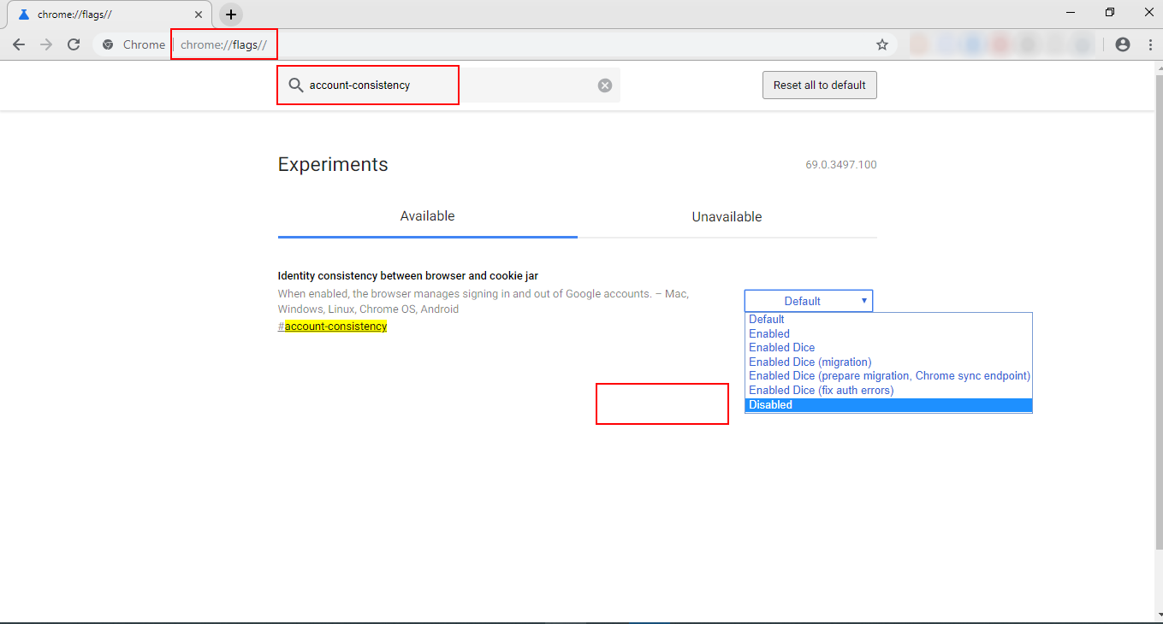Go back using the browser back arrow
The height and width of the screenshot is (624, 1163).
tap(19, 44)
